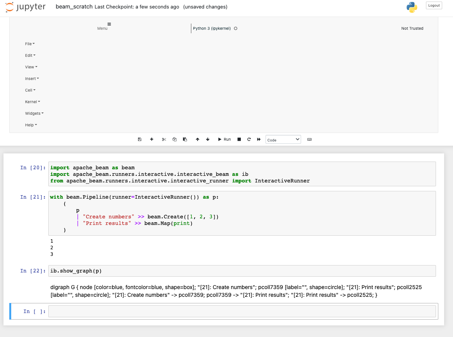Check the kernel status indicator circle
Viewport: 453px width, 337px height.
235,28
